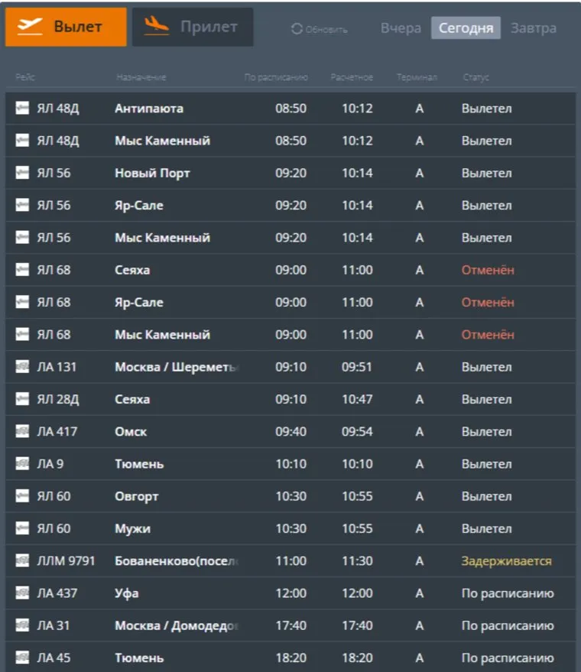Select the Сегодня day filter
581x672 pixels.
(466, 28)
